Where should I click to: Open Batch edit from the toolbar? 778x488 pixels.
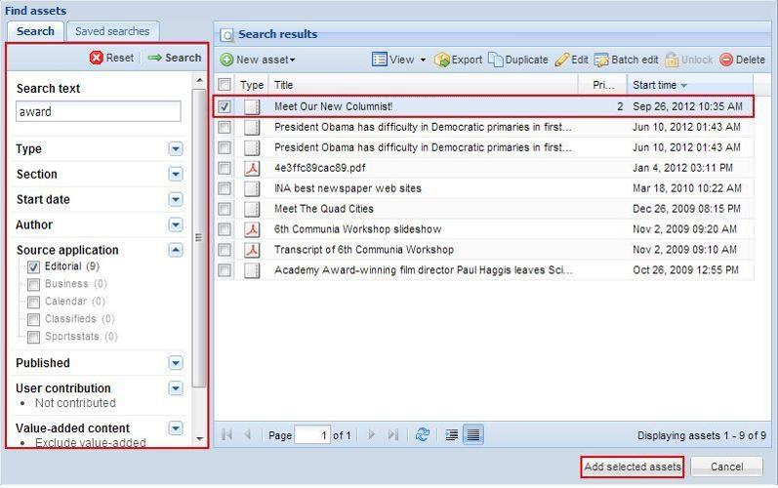(x=601, y=60)
